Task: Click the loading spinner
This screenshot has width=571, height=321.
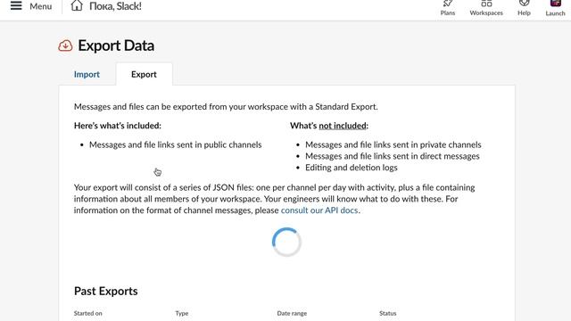Action: [286, 242]
